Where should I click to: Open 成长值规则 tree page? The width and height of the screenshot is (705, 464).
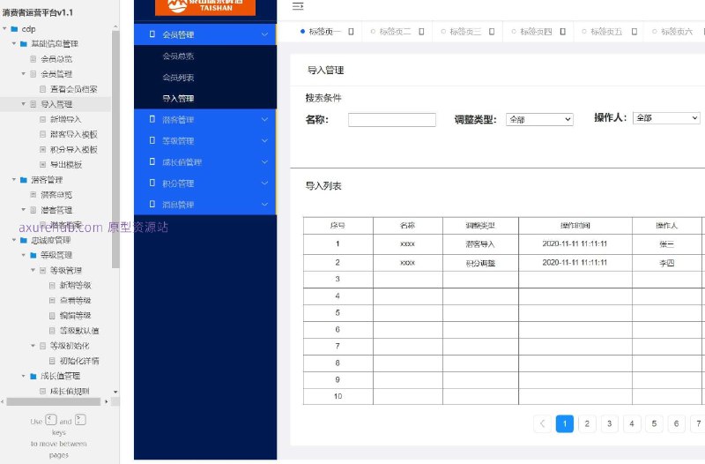click(x=70, y=391)
